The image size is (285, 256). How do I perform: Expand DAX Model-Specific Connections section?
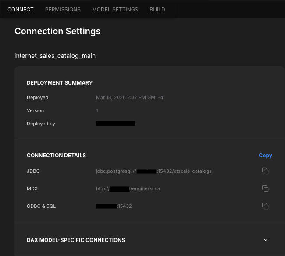point(266,240)
